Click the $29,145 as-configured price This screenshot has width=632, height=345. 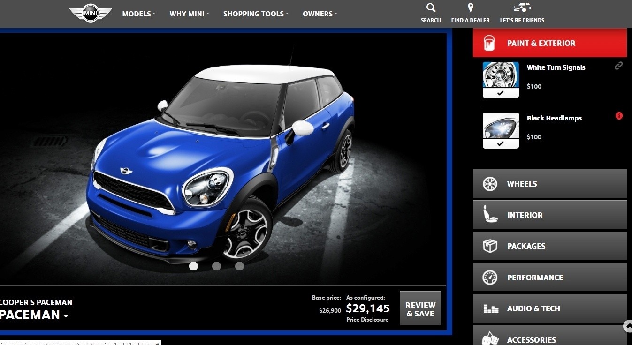368,308
